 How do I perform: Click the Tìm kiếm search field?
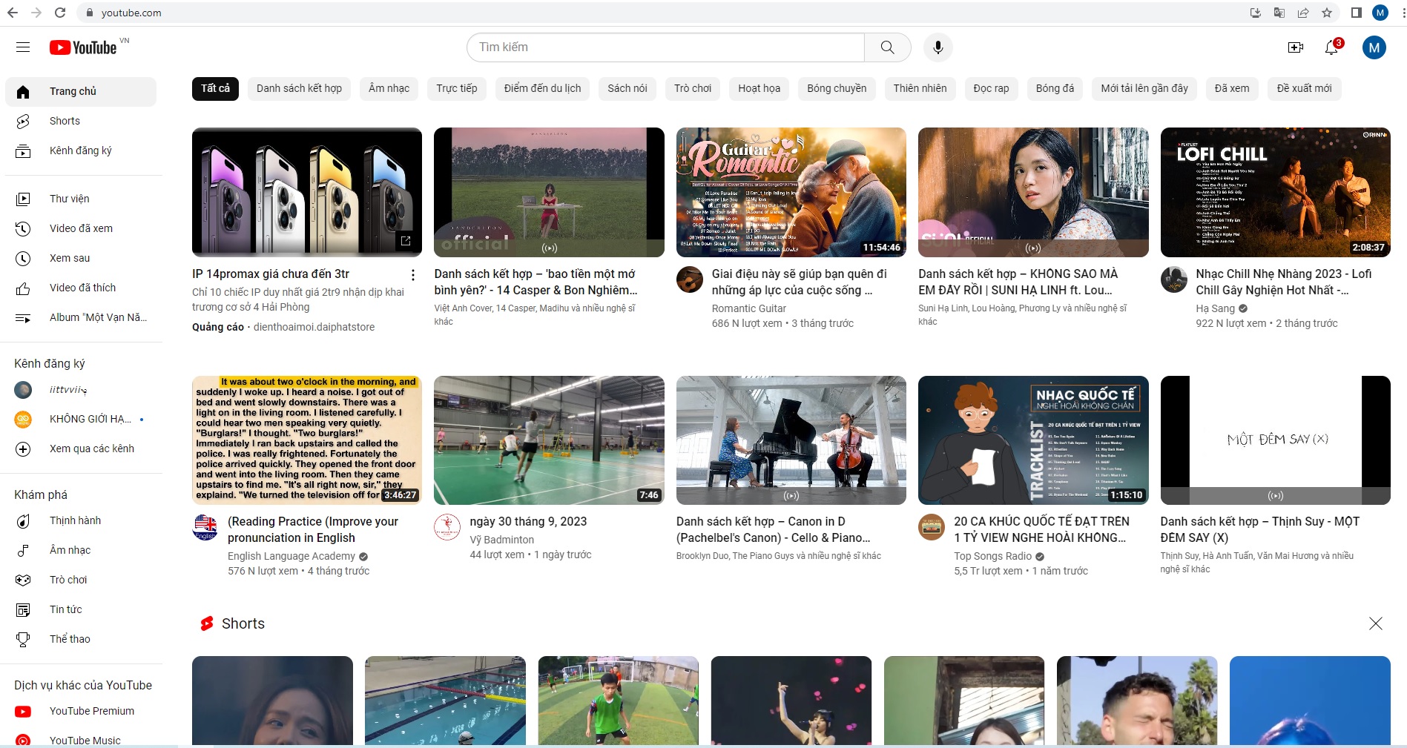(665, 47)
